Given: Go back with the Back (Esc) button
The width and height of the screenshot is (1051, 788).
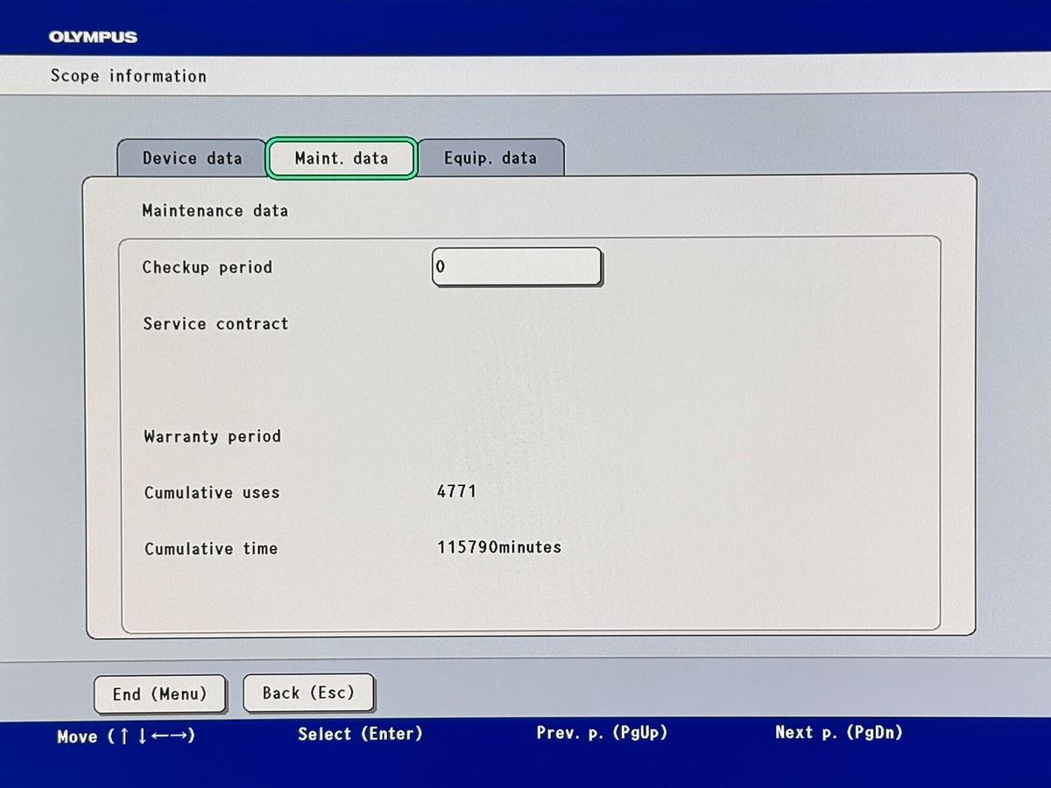Looking at the screenshot, I should [308, 693].
